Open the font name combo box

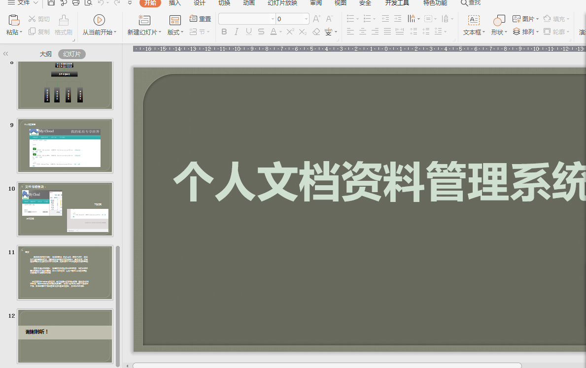click(246, 19)
